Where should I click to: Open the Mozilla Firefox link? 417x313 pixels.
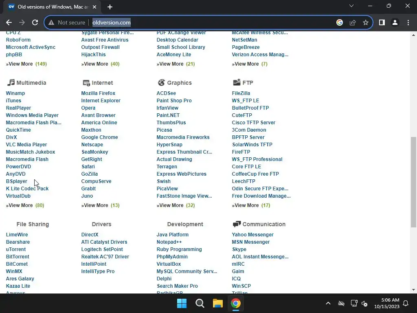pyautogui.click(x=98, y=93)
